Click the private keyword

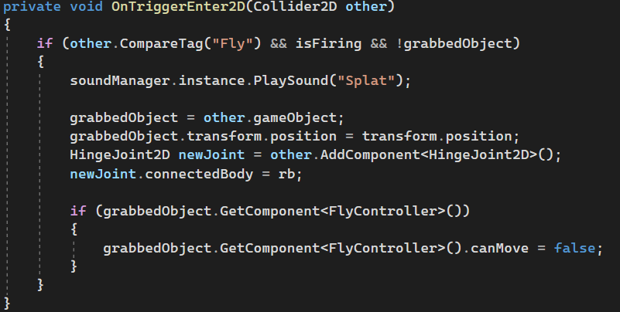(x=32, y=7)
